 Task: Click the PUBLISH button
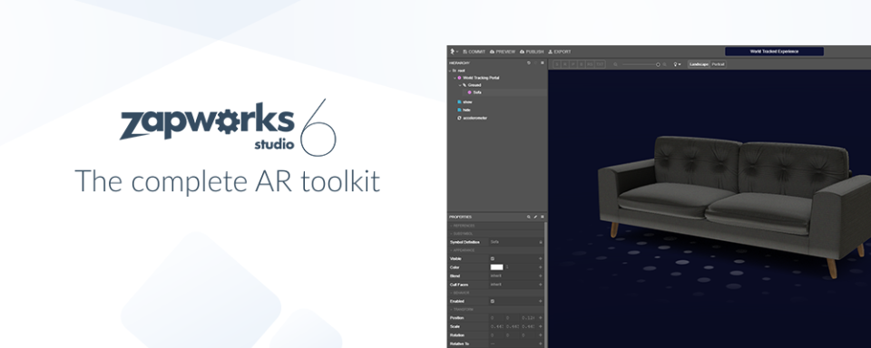coord(532,52)
